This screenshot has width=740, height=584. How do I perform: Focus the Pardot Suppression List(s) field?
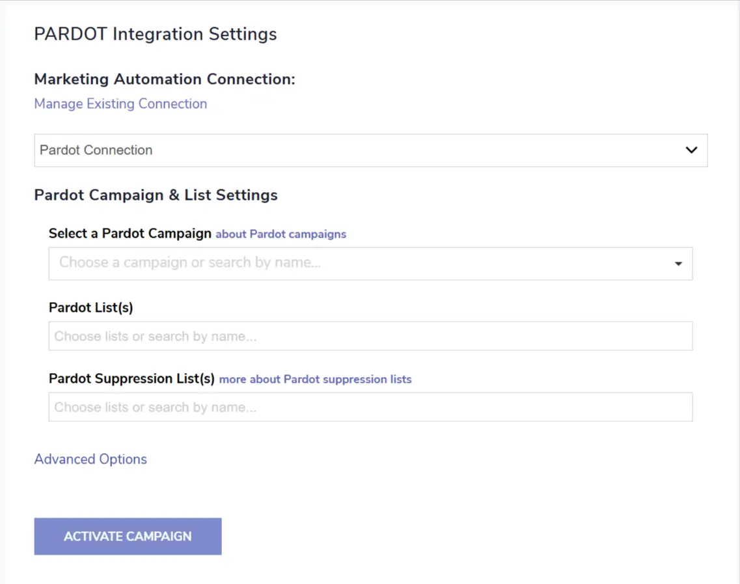tap(370, 408)
